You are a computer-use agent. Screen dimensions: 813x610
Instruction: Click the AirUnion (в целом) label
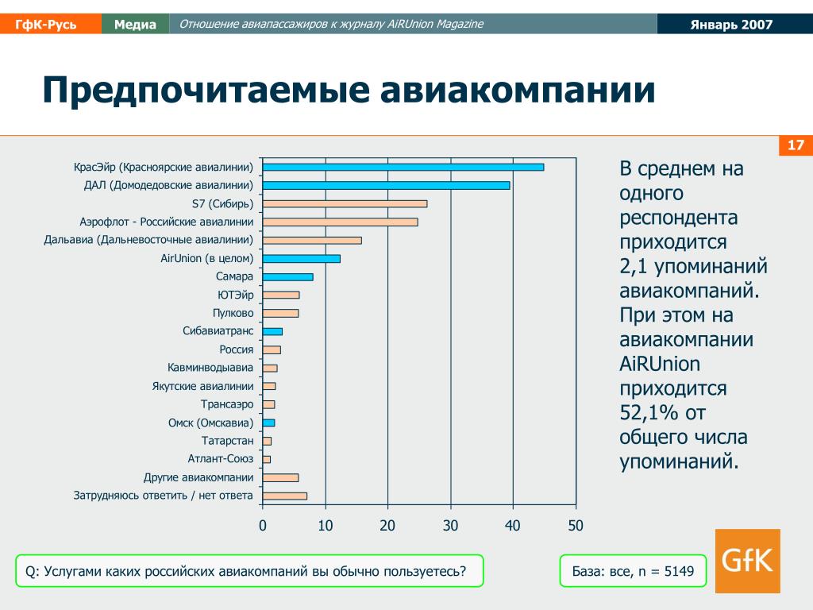[x=207, y=258]
